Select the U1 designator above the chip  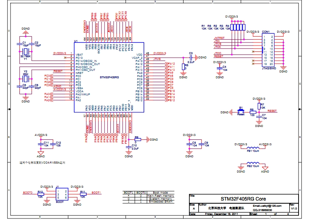click(x=76, y=41)
